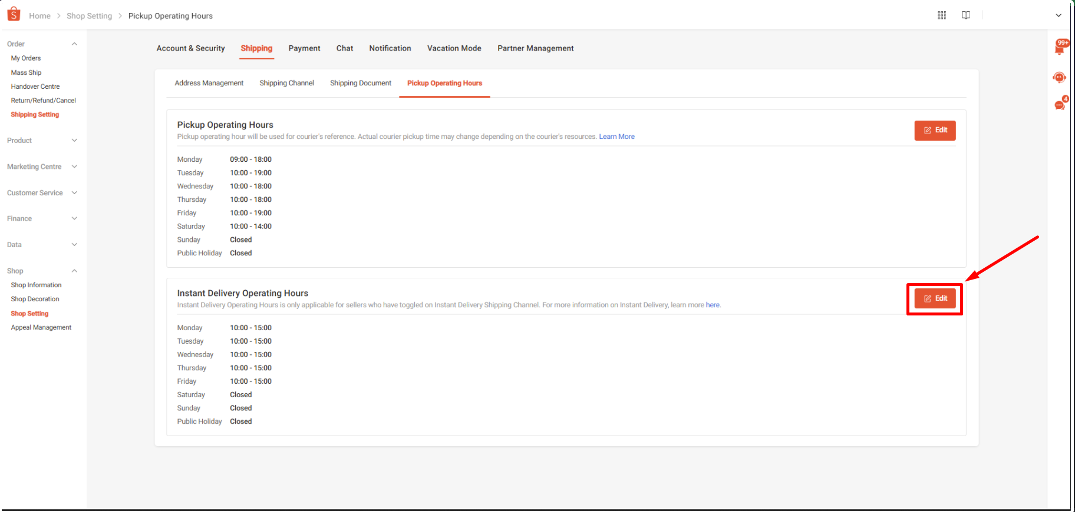Screen dimensions: 1075x512
Task: Open the book guide icon
Action: click(965, 15)
